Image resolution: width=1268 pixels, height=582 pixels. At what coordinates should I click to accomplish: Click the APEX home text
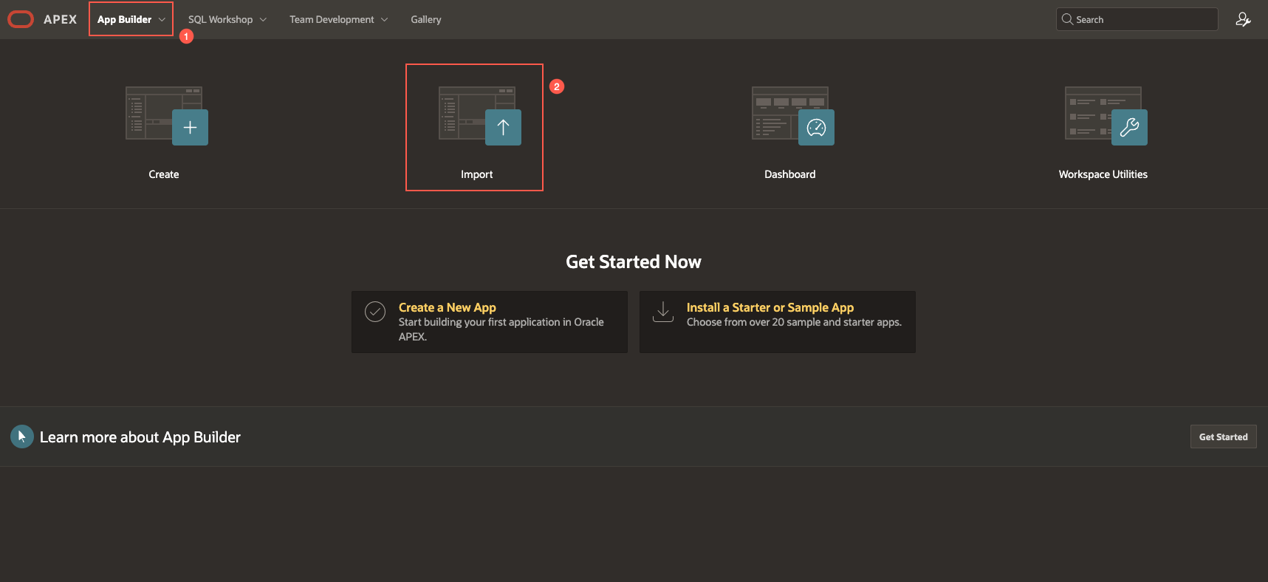[x=61, y=19]
